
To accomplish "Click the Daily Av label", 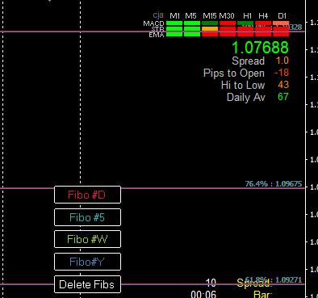I will [x=246, y=97].
